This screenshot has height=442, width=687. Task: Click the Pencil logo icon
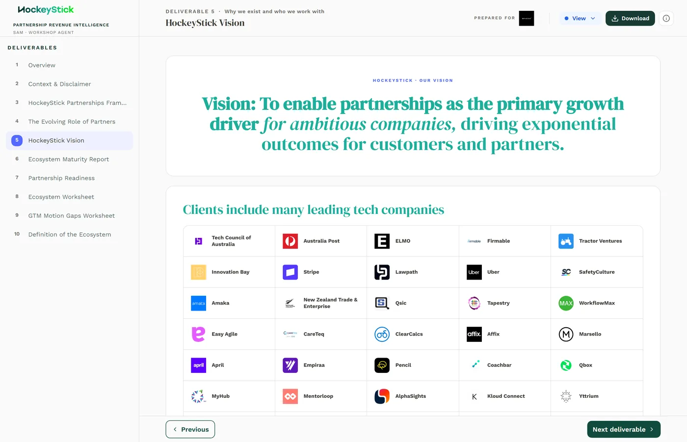pos(382,365)
